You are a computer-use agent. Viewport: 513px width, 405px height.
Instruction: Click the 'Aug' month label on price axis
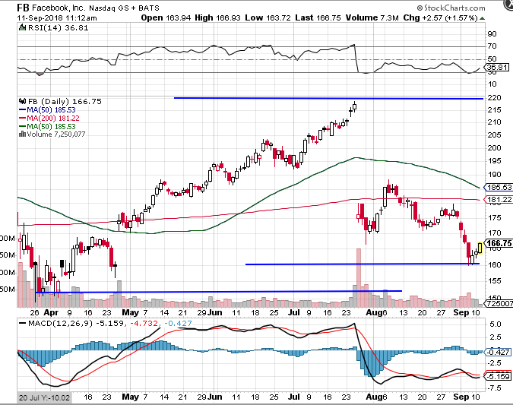(x=373, y=313)
